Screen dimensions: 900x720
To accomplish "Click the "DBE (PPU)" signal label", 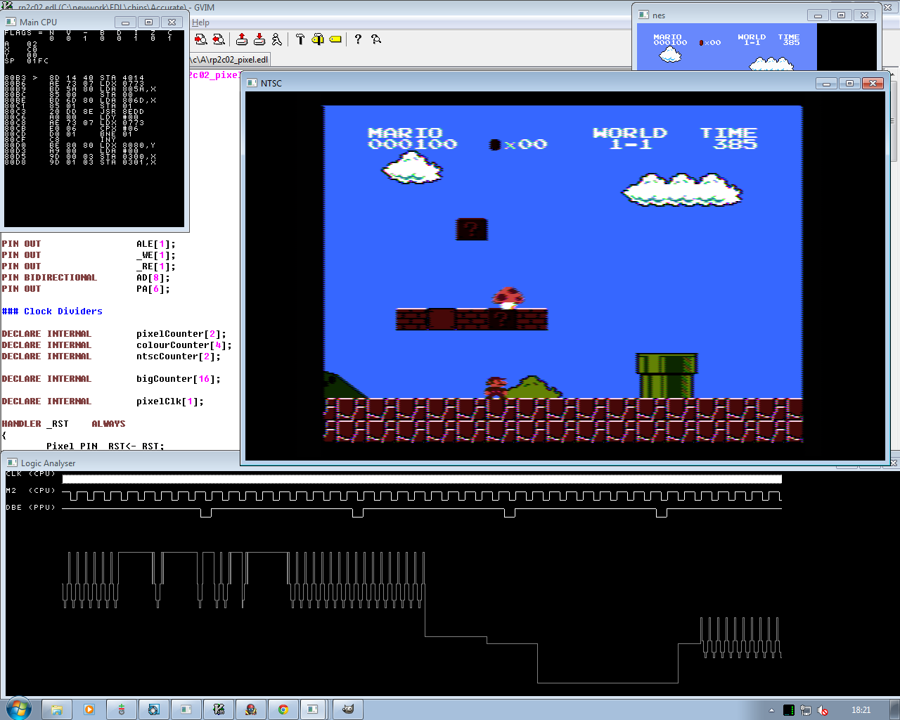I will (30, 508).
